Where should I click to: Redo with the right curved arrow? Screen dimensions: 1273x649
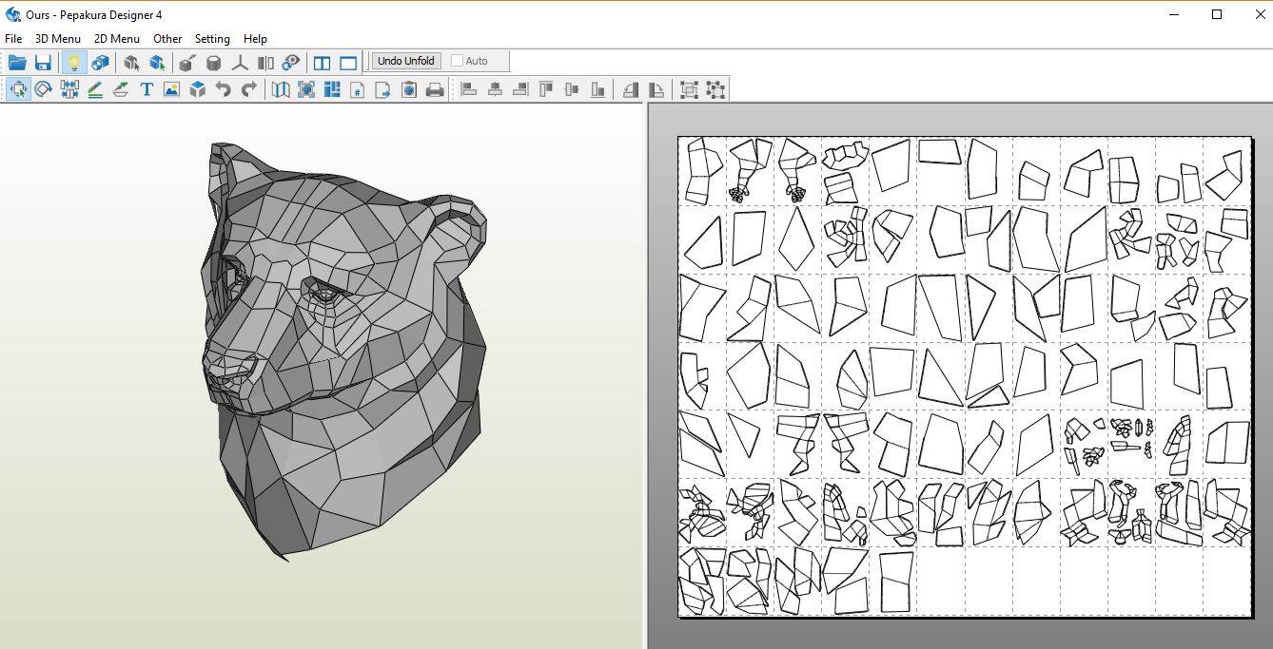[x=249, y=89]
